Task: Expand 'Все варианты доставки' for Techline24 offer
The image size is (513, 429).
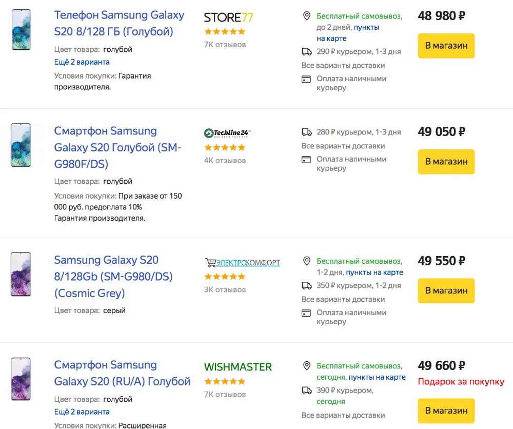Action: pos(343,146)
